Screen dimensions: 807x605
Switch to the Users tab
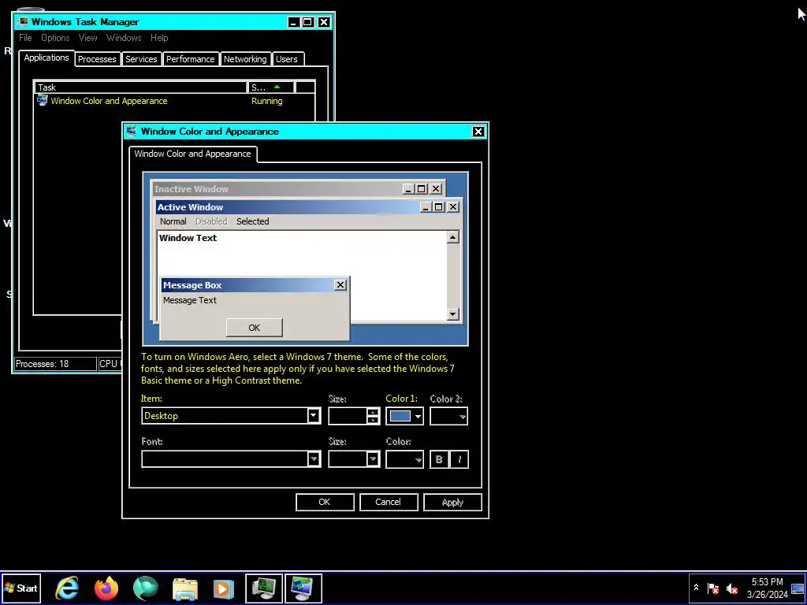[287, 59]
